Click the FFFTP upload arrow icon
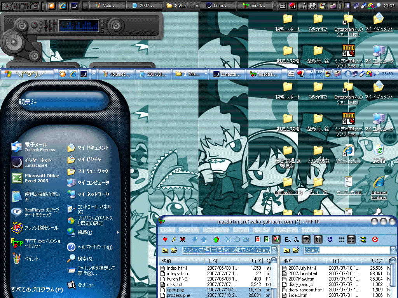Screen dimensions: 398x298 coord(204,239)
